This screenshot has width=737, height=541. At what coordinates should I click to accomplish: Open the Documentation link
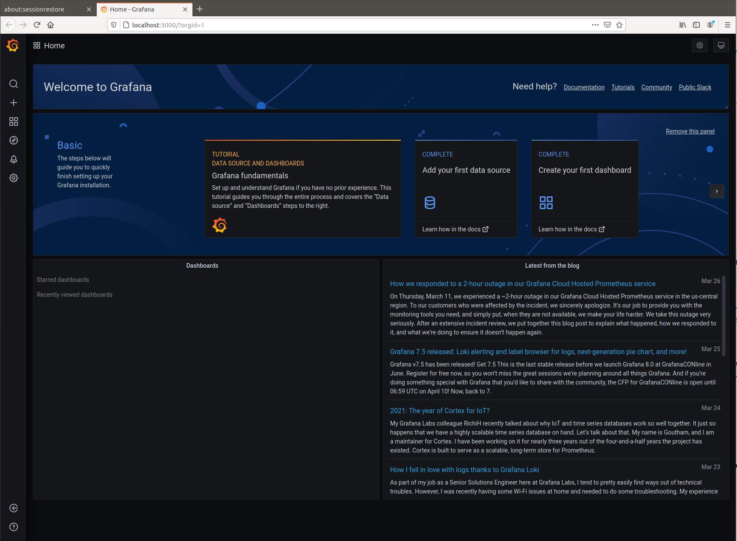pos(584,87)
